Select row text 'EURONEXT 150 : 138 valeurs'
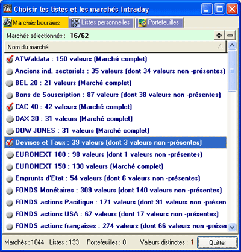Screen dimensions: 241x252 coord(61,166)
